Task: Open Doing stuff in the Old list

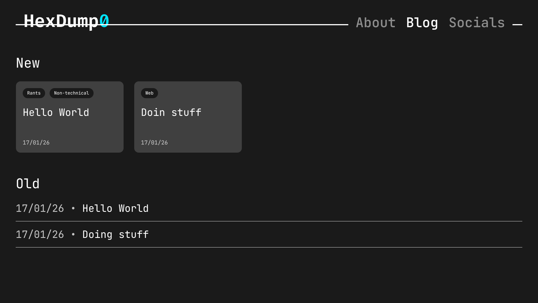Action: point(115,235)
